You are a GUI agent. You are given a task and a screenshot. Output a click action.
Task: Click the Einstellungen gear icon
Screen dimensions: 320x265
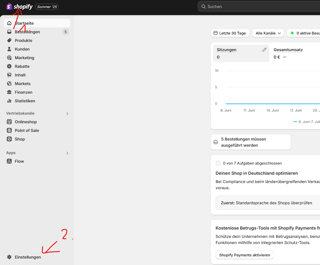pyautogui.click(x=9, y=257)
